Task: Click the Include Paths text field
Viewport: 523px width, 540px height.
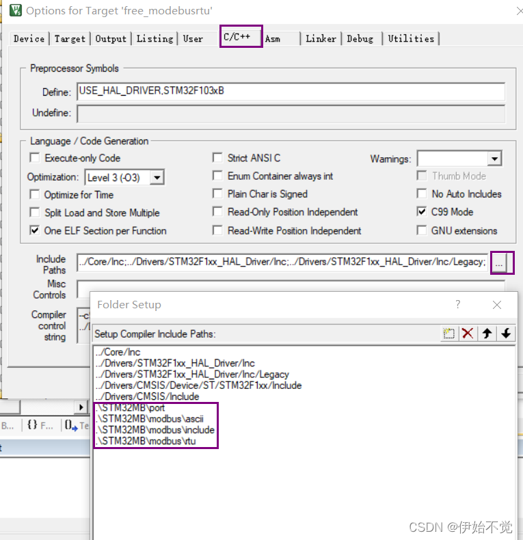Action: (x=282, y=262)
